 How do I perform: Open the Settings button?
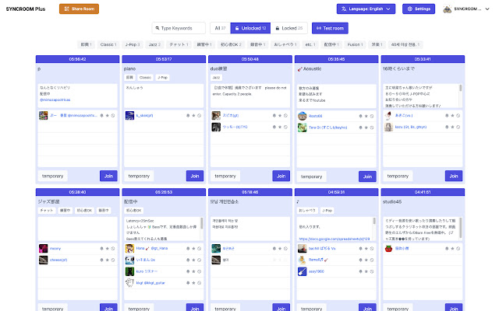(419, 9)
